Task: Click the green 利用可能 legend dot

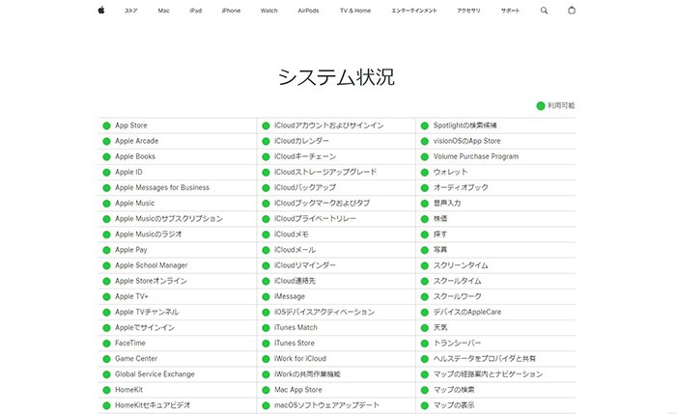Action: 541,105
